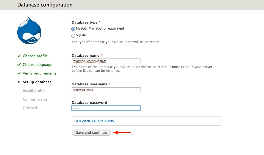Click the Set up database step
The width and height of the screenshot is (264, 155).
37,82
